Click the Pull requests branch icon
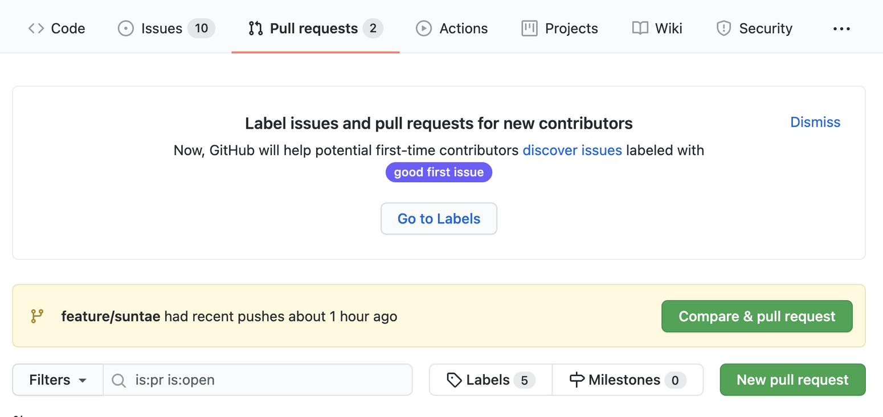The height and width of the screenshot is (417, 883). click(256, 28)
